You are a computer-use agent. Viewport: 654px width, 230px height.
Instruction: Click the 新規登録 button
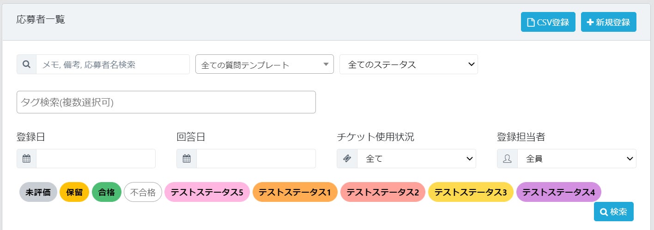(608, 22)
